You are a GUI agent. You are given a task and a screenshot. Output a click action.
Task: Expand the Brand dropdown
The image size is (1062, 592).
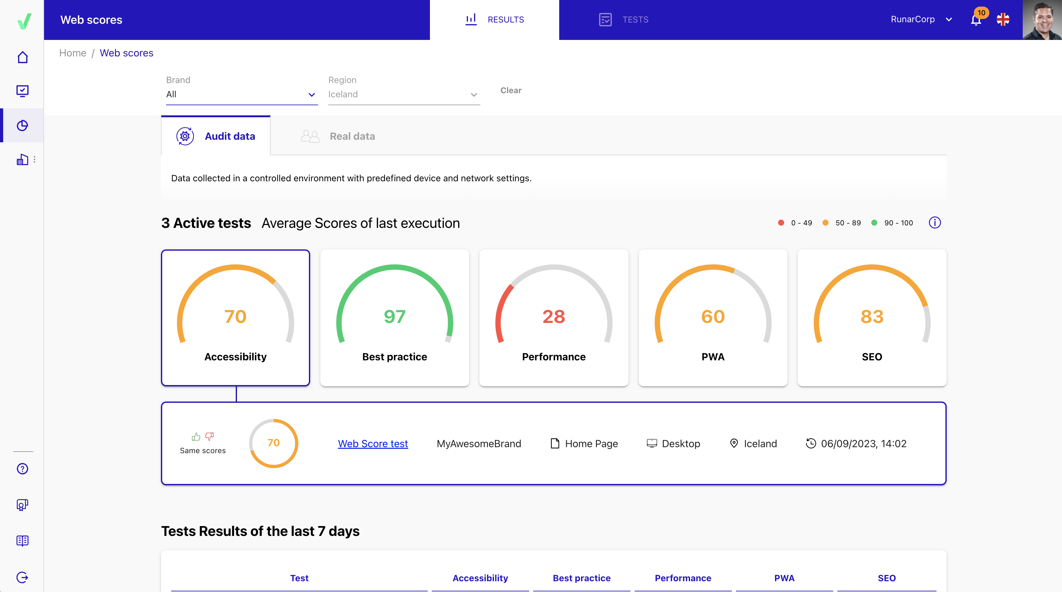pyautogui.click(x=242, y=94)
